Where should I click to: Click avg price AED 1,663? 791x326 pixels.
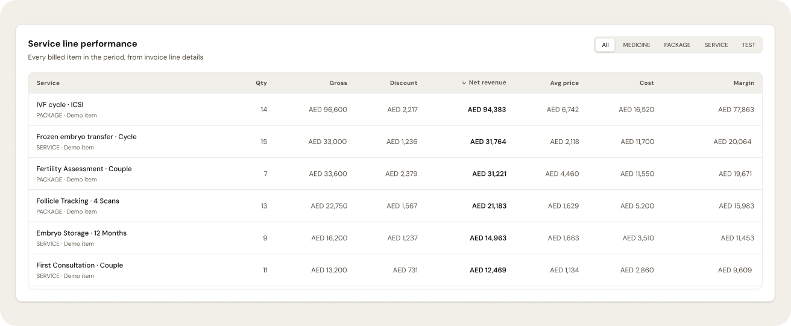563,238
